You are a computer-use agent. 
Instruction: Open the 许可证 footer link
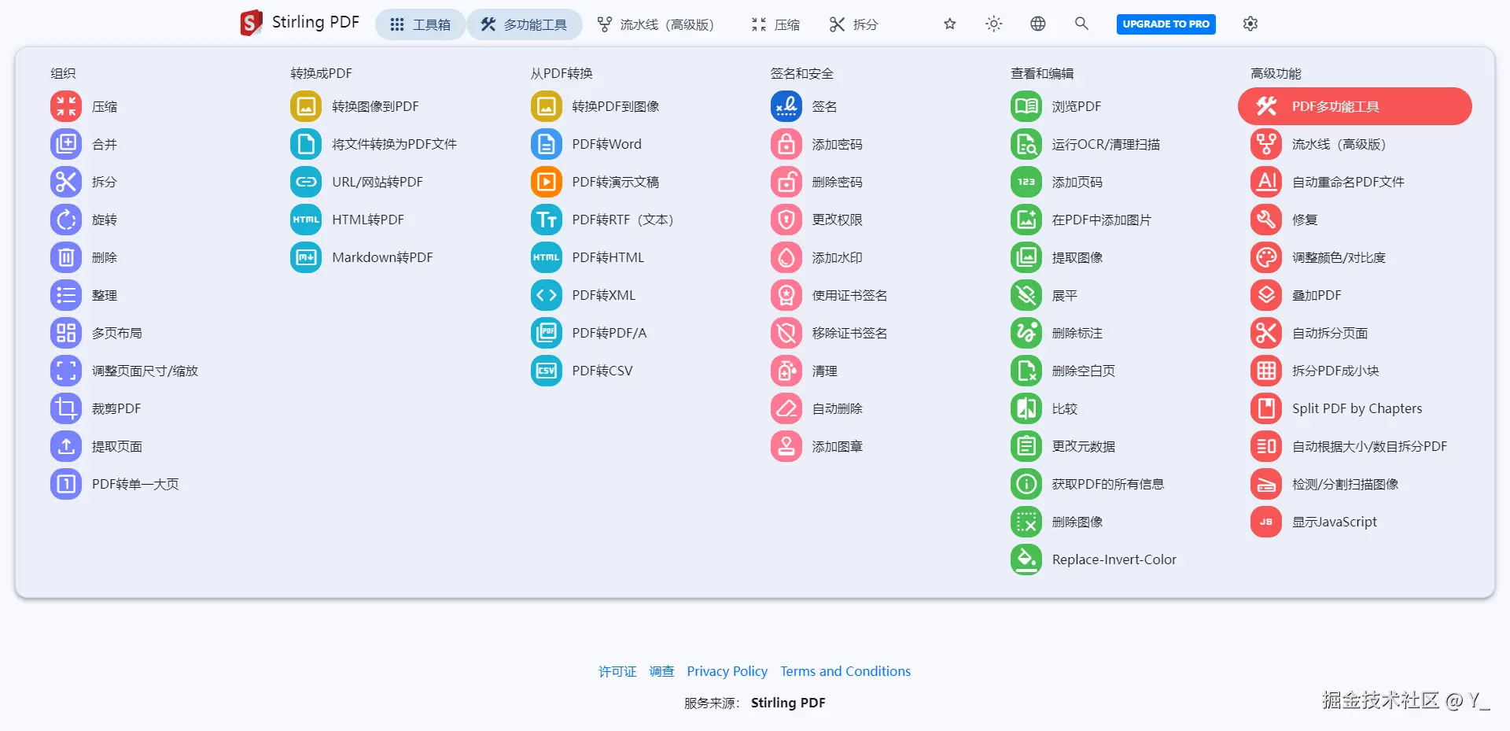(x=617, y=671)
